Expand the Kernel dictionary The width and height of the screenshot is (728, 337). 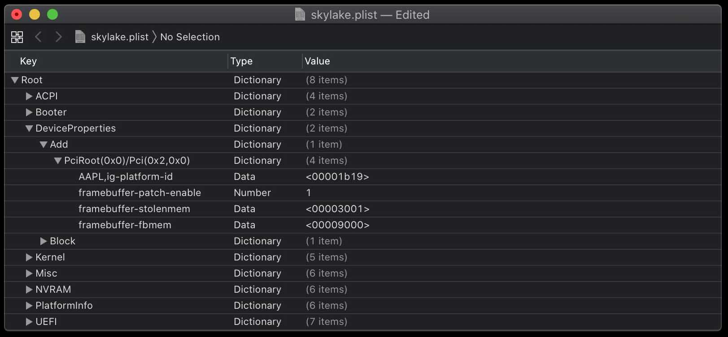(29, 257)
